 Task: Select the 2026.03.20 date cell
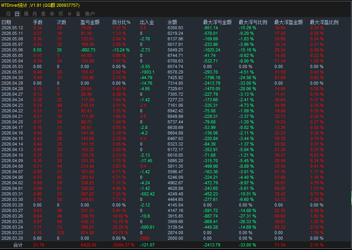pyautogui.click(x=12, y=238)
